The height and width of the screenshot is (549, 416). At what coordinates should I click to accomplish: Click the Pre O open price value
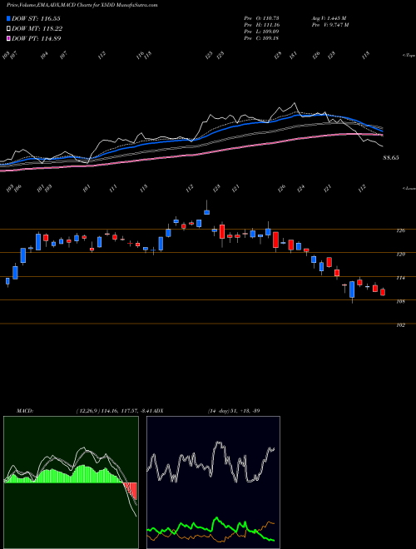tap(271, 17)
